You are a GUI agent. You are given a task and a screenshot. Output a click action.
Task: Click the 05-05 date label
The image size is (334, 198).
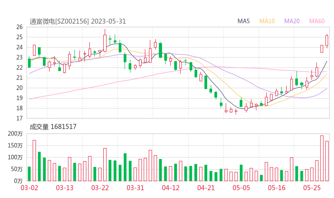point(241,188)
